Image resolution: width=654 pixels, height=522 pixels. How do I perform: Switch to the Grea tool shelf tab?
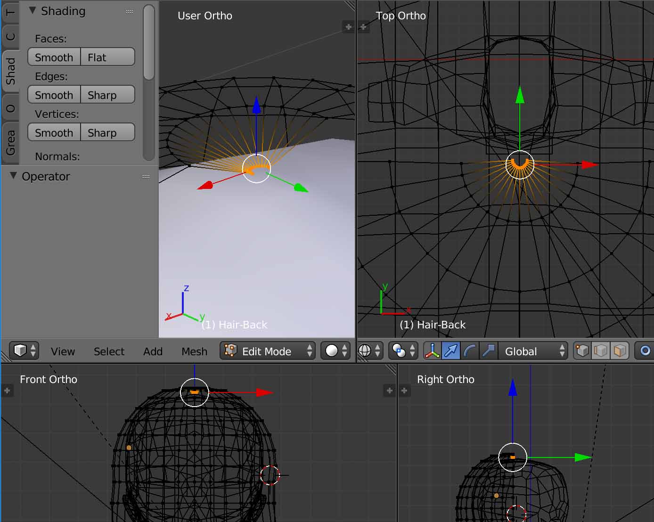pos(10,143)
